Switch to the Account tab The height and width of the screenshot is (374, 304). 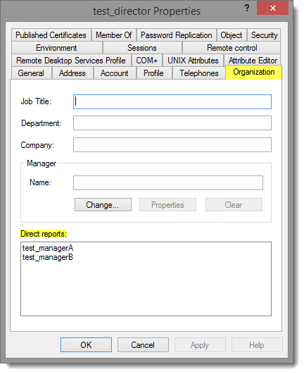pyautogui.click(x=115, y=73)
